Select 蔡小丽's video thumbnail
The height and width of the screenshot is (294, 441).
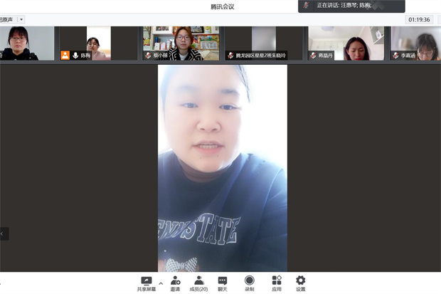pos(181,43)
